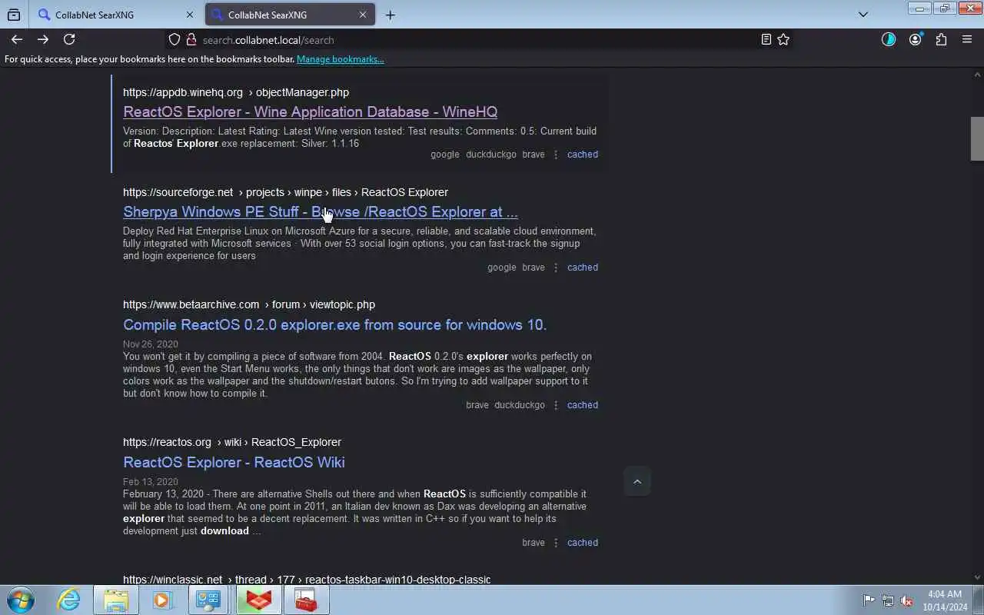984x615 pixels.
Task: Close the active CollabNet SearXNG tab
Action: 363,15
